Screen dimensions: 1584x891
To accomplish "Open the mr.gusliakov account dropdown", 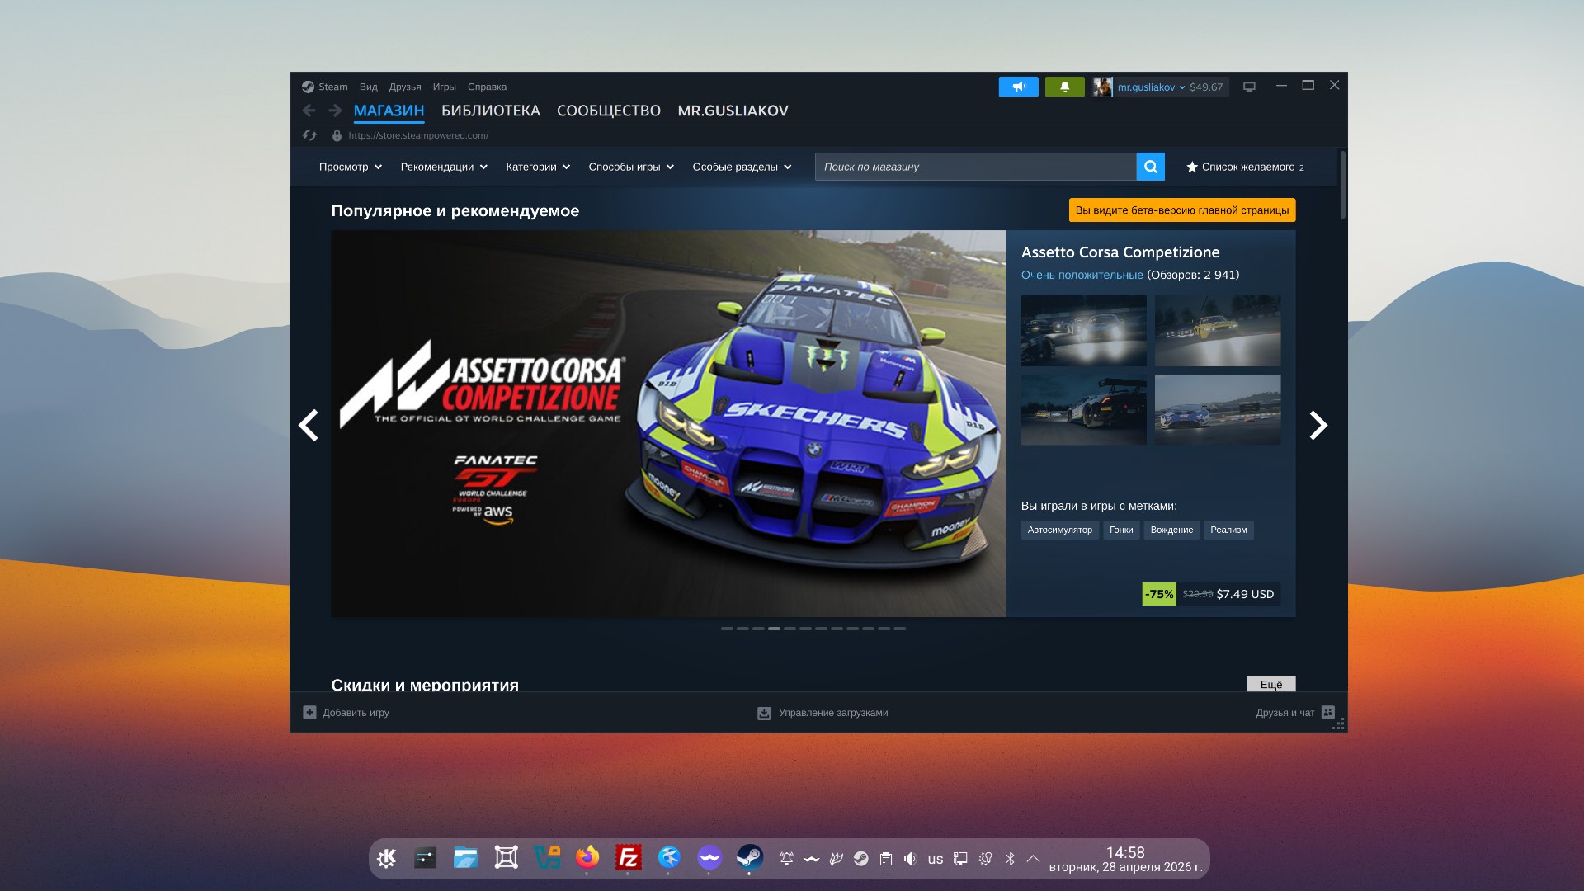I will click(1150, 87).
